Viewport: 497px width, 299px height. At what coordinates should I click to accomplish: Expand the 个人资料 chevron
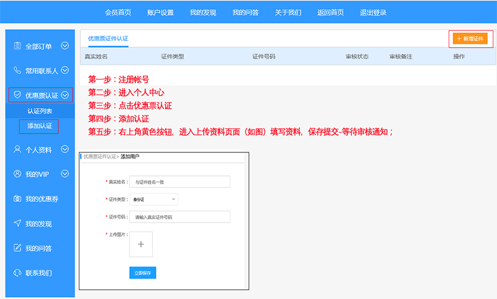[65, 149]
